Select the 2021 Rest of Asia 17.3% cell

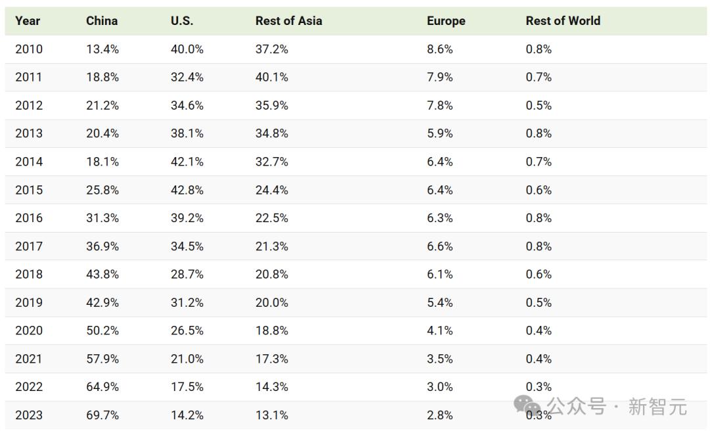(x=272, y=359)
